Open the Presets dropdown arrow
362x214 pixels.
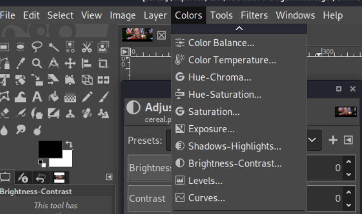point(312,140)
